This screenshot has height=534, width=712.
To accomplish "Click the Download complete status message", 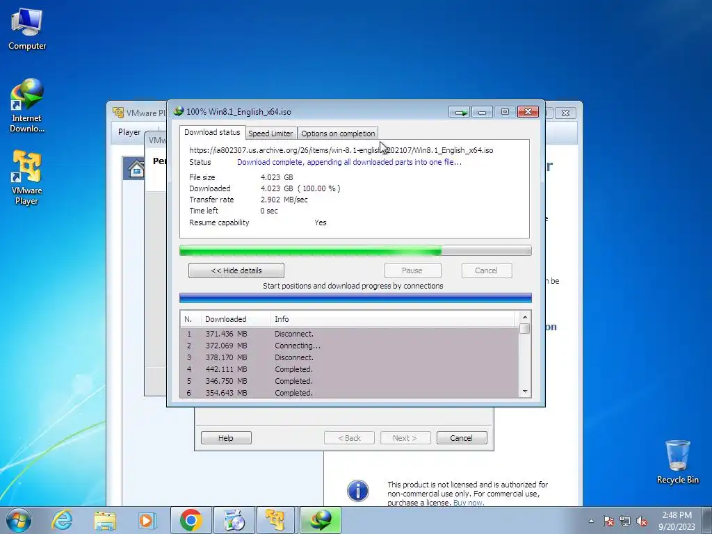I will pos(349,162).
